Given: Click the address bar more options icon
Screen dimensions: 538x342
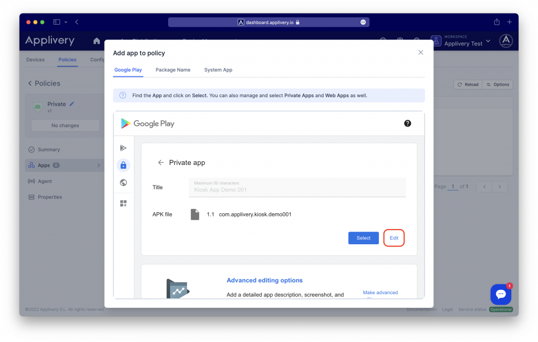Looking at the screenshot, I should point(363,22).
